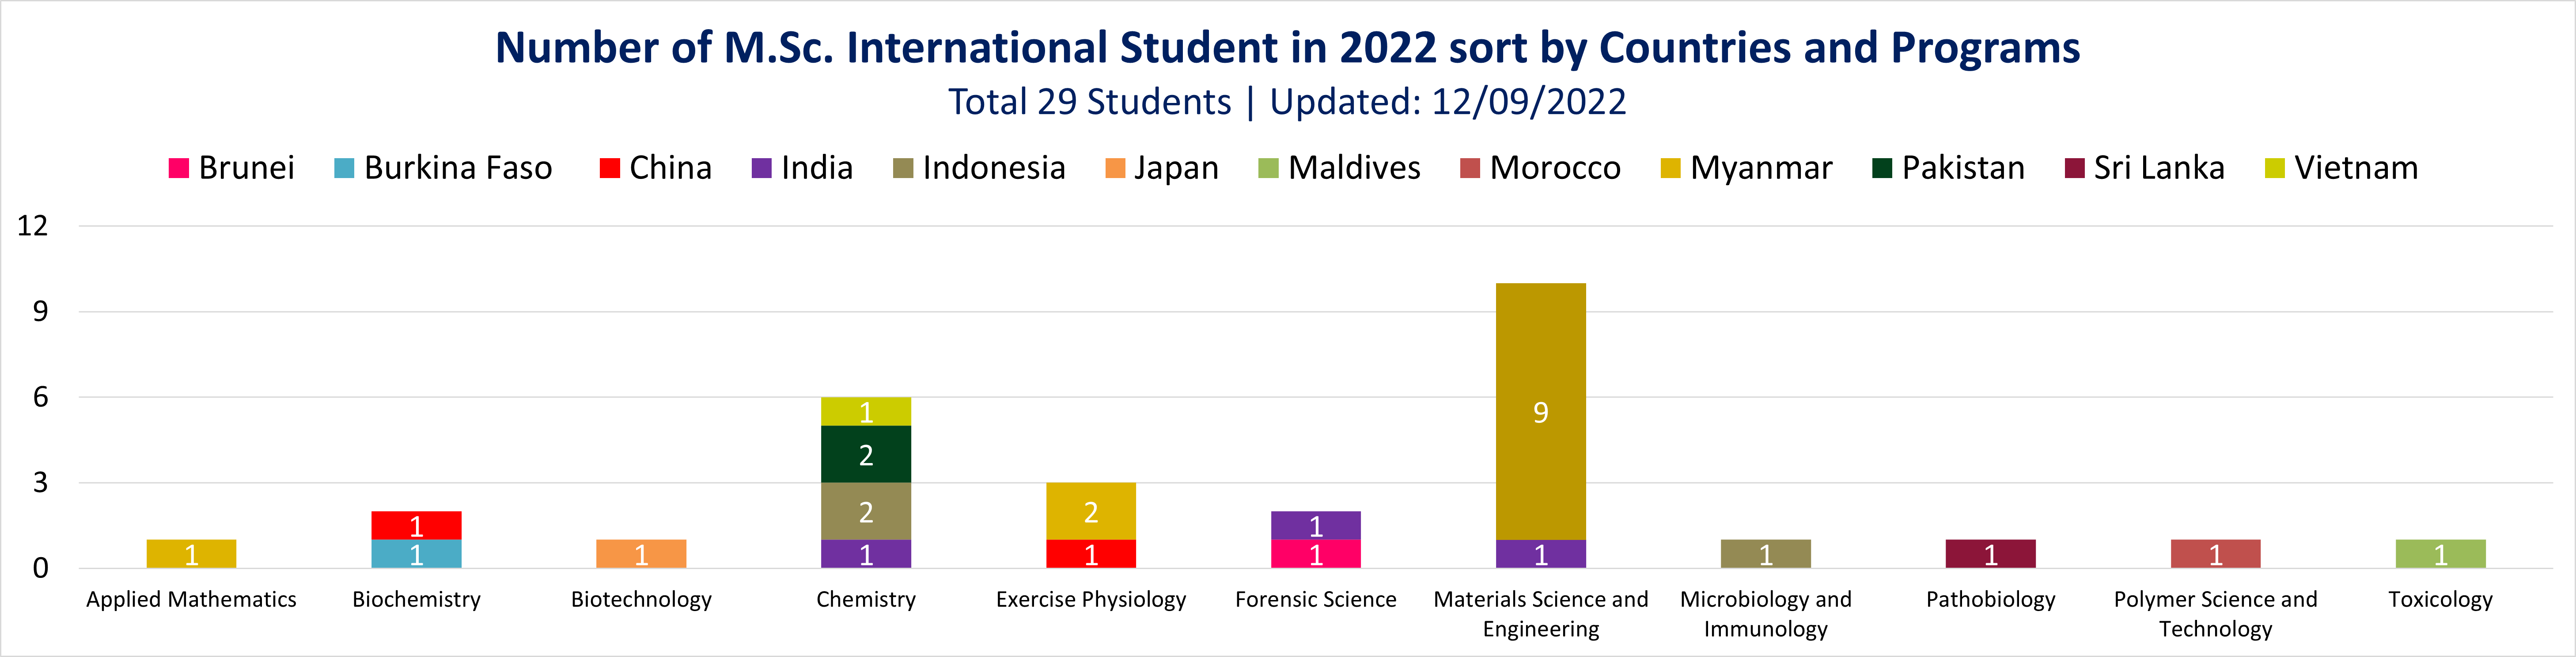The image size is (2576, 657).
Task: Click the Japan legend color square
Action: coord(1114,168)
